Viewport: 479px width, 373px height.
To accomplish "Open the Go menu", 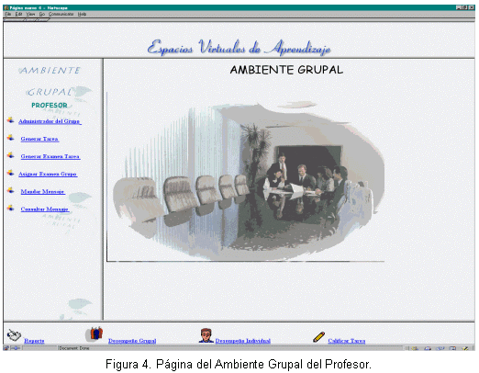I will tap(42, 14).
